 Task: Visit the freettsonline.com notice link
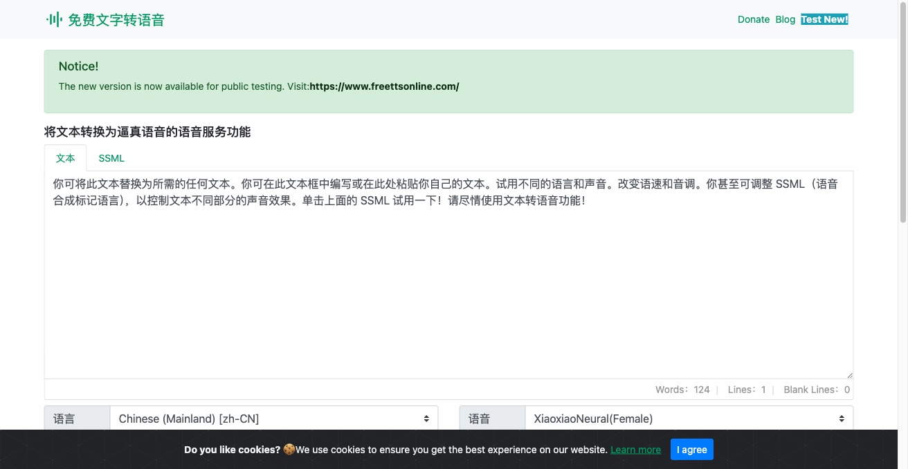384,86
